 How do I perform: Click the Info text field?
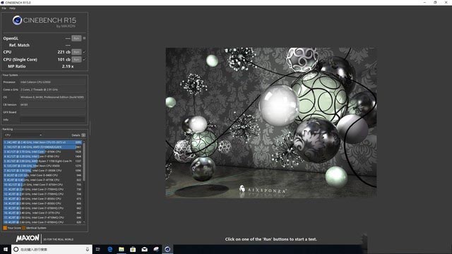click(x=52, y=120)
